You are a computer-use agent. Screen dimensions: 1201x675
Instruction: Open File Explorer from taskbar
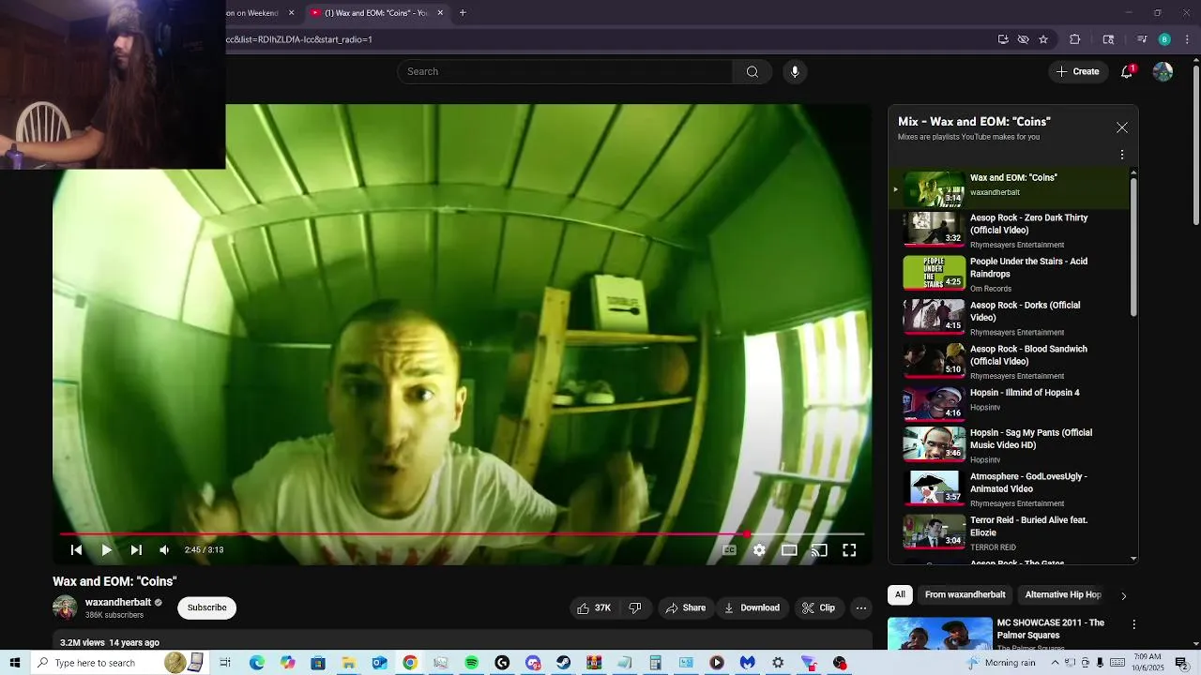(348, 663)
